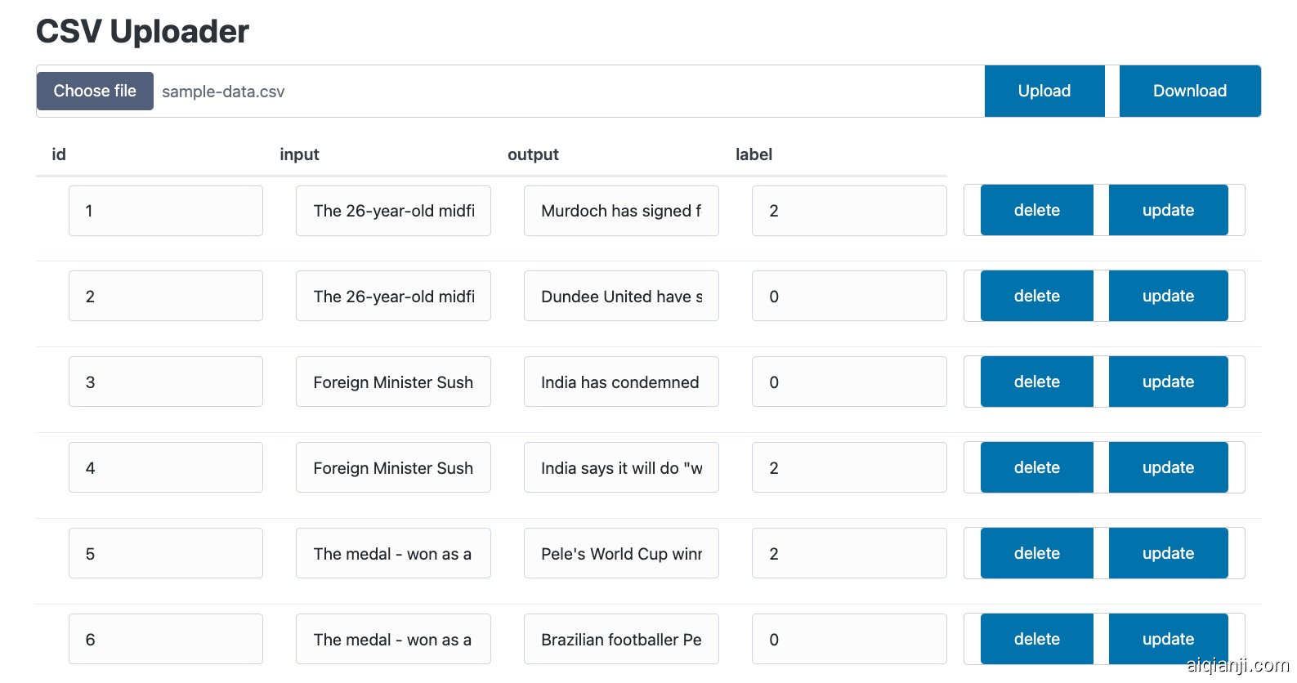Delete the Dundee United row
1297x683 pixels.
tap(1036, 296)
